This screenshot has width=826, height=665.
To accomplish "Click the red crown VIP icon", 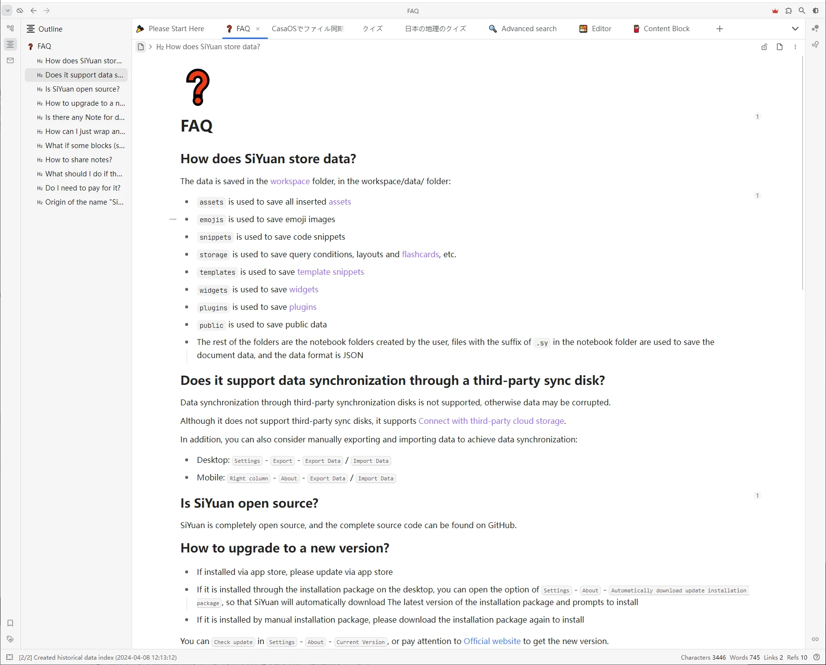I will tap(775, 11).
